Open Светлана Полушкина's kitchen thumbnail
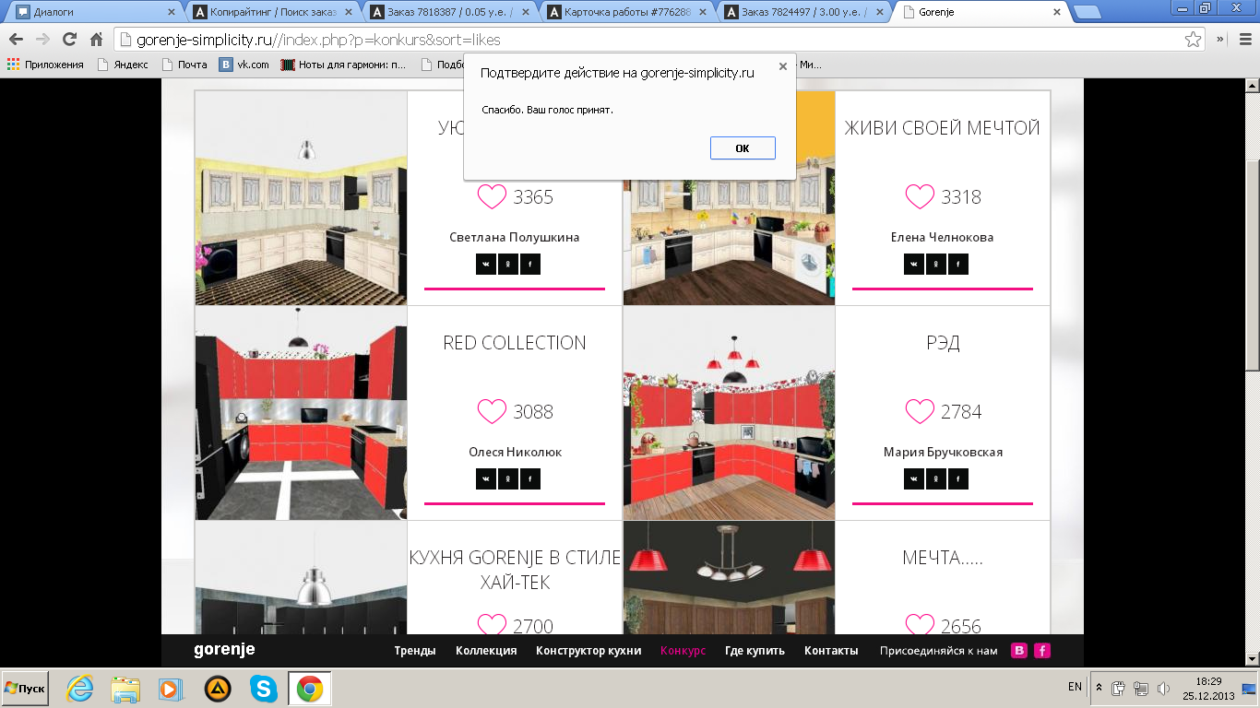 (x=301, y=198)
